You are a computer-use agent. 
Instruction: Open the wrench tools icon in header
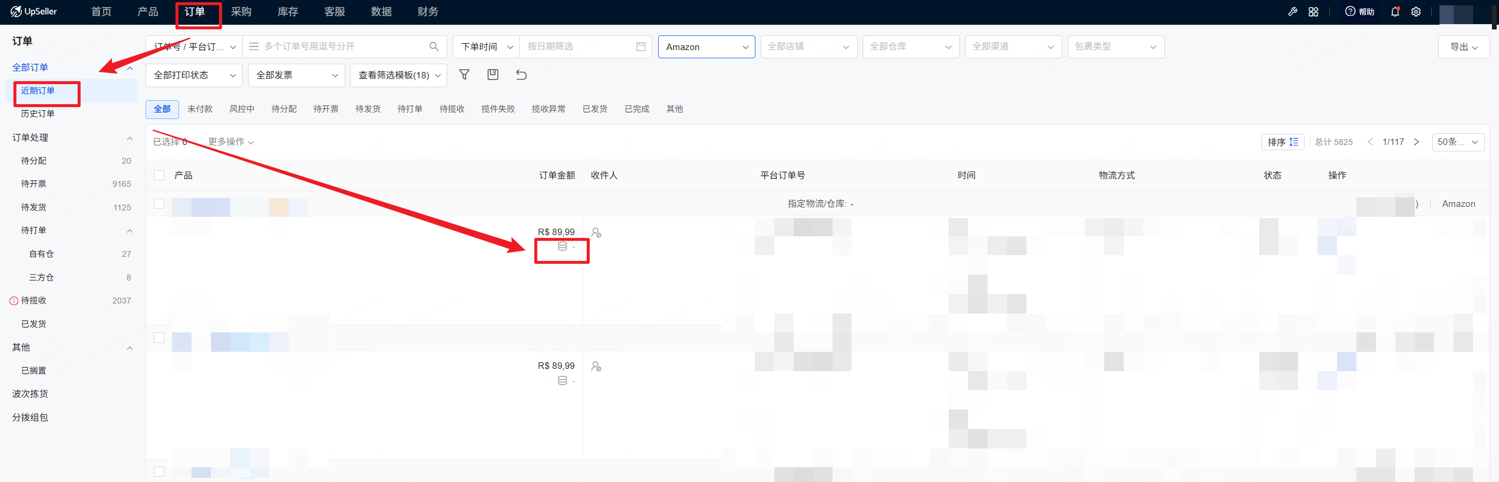(x=1293, y=12)
